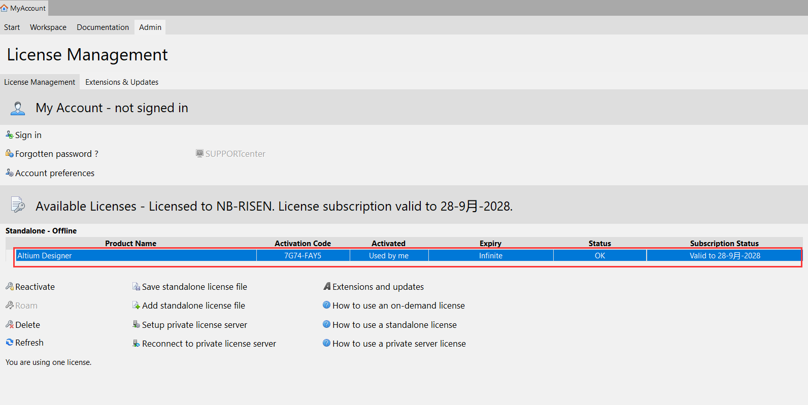Viewport: 808px width, 405px height.
Task: Click the private server license help icon
Action: click(x=327, y=343)
